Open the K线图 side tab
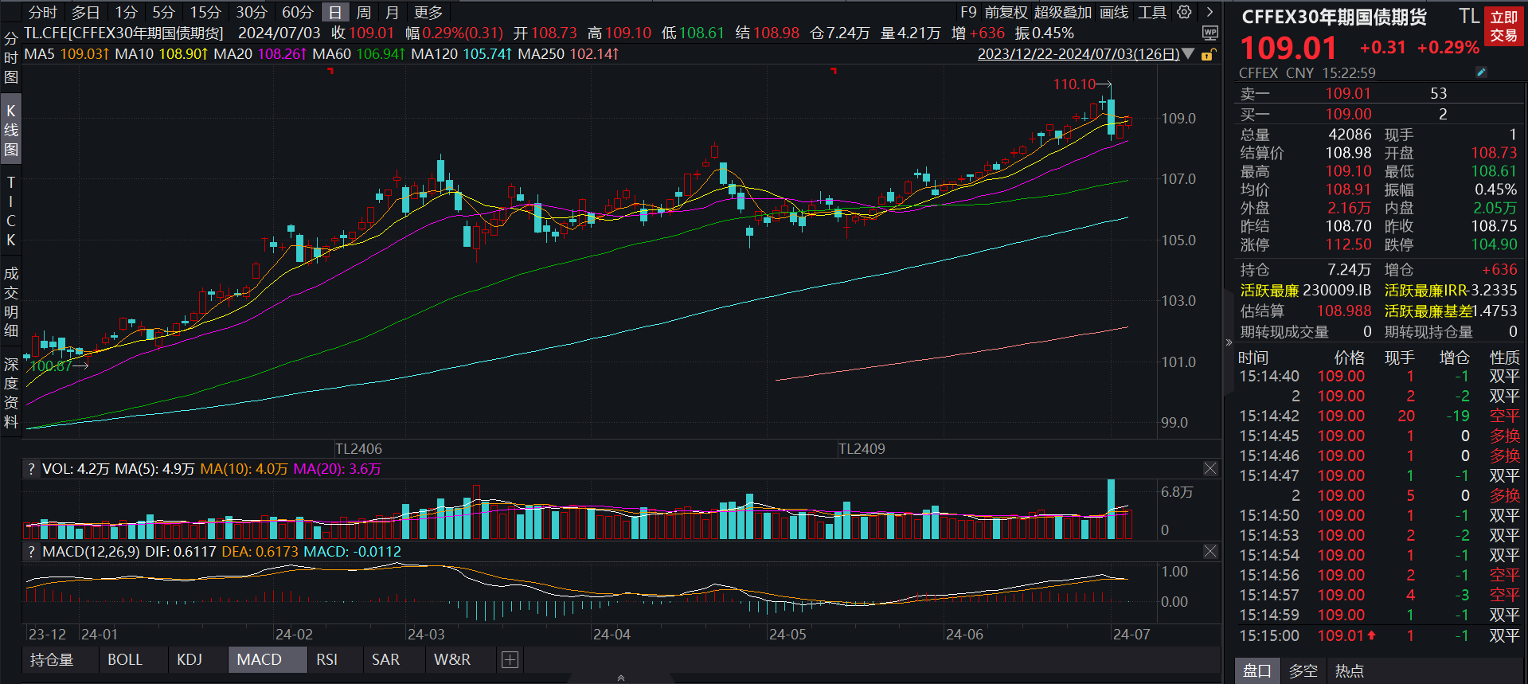 tap(11, 130)
